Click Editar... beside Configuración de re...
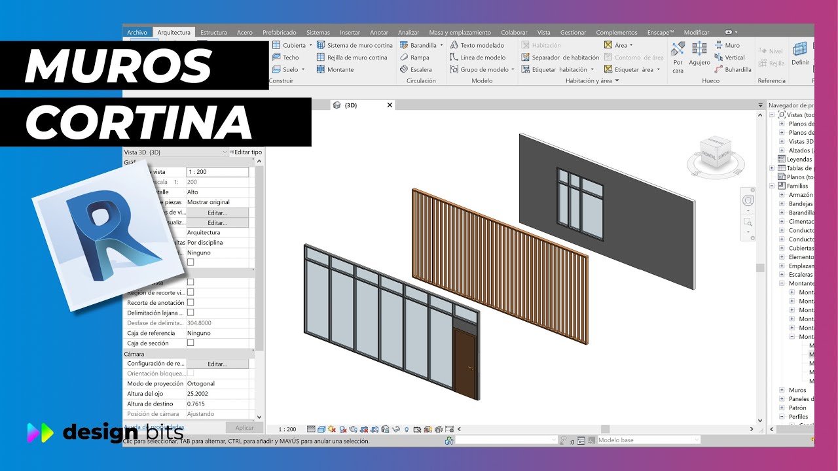The image size is (838, 471). tap(217, 364)
